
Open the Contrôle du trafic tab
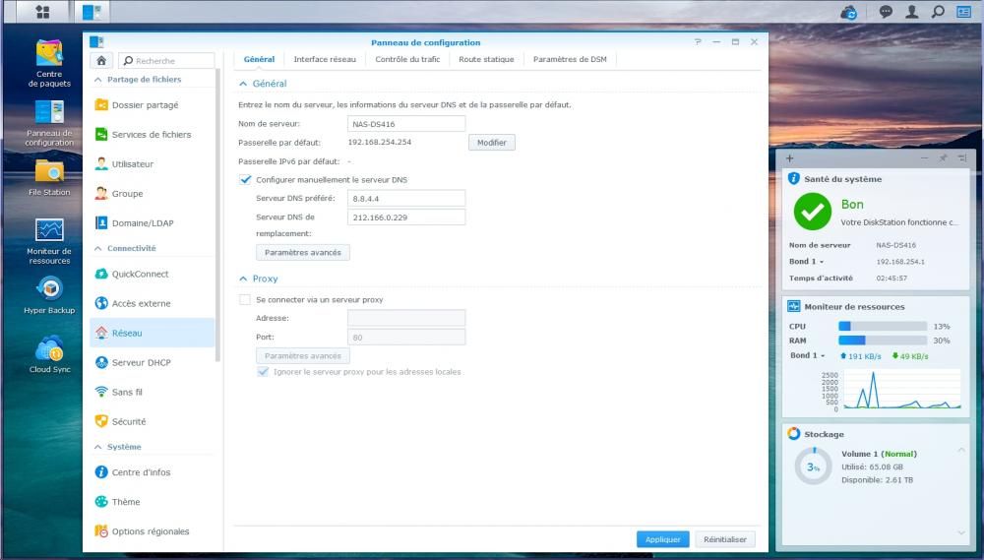tap(407, 59)
